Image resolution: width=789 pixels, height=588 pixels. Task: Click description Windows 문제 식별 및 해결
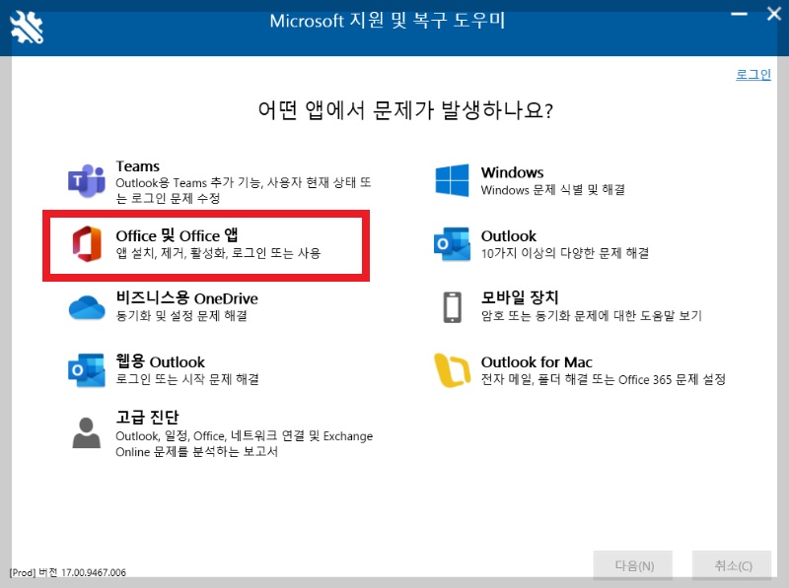(x=553, y=189)
